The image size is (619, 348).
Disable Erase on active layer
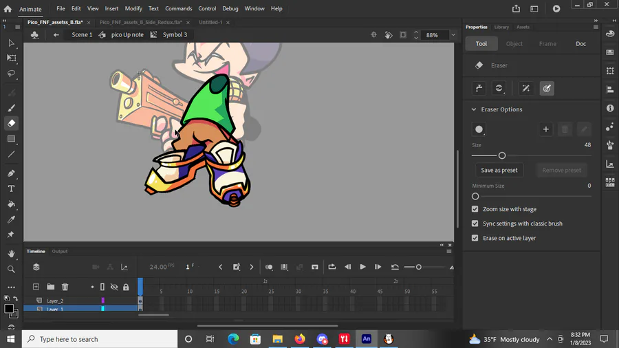(x=475, y=238)
